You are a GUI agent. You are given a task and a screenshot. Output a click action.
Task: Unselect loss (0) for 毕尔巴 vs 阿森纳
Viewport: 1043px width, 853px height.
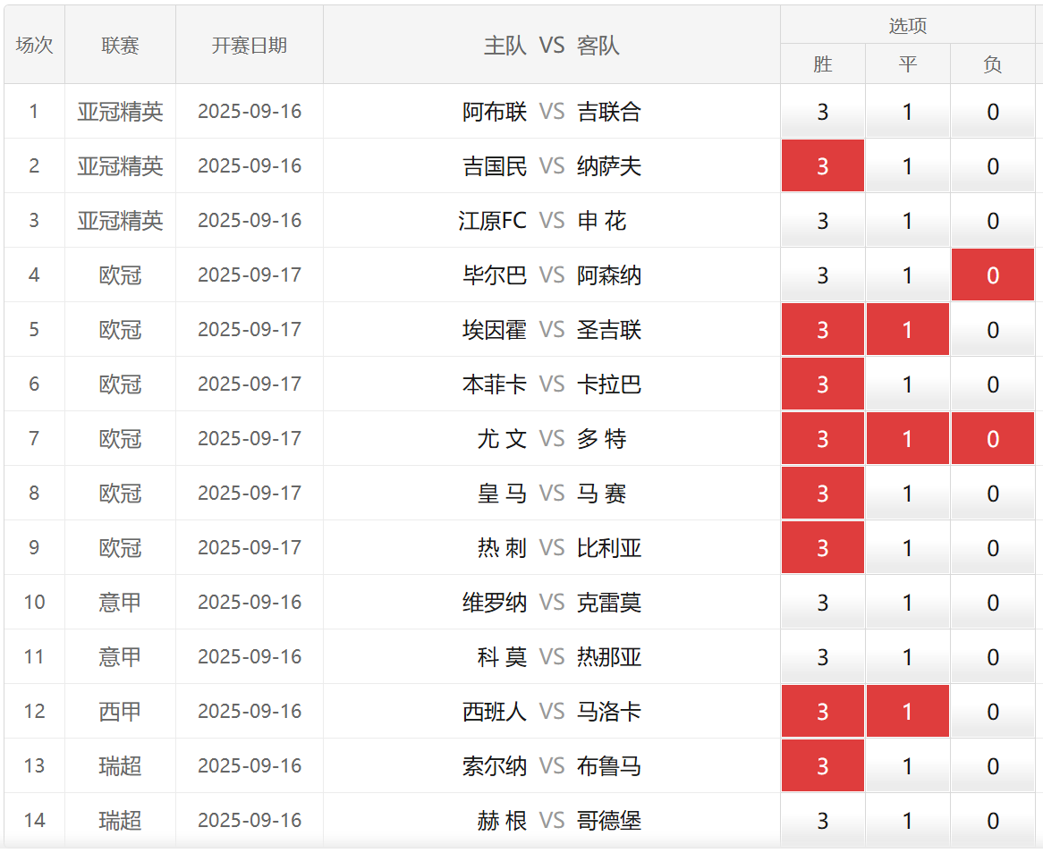(993, 275)
